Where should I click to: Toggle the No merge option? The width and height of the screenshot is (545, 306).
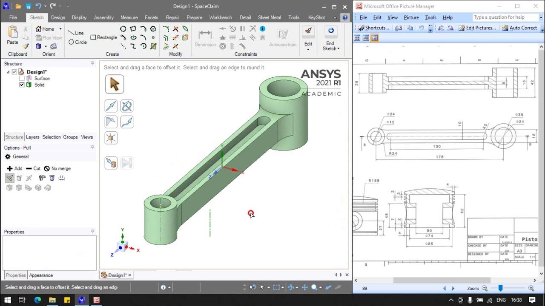click(57, 168)
